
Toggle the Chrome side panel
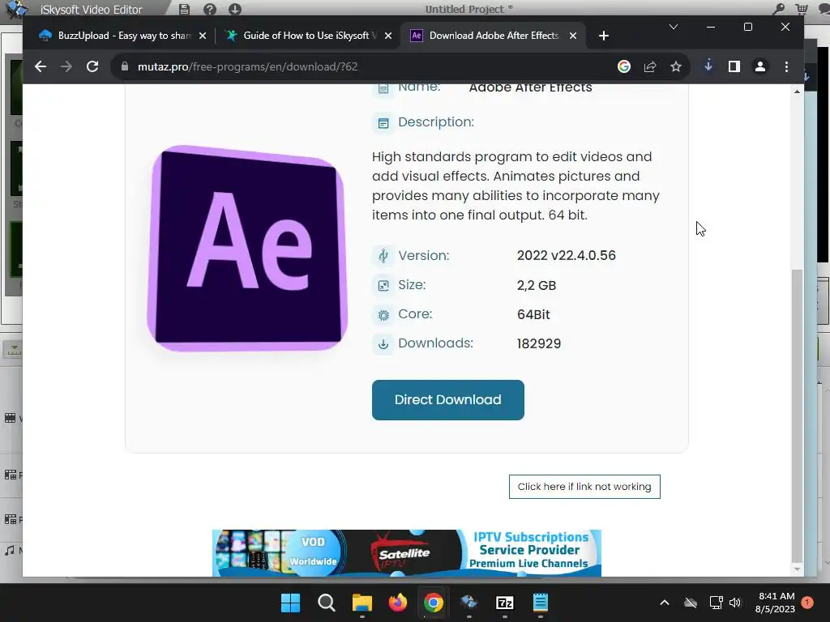[734, 66]
